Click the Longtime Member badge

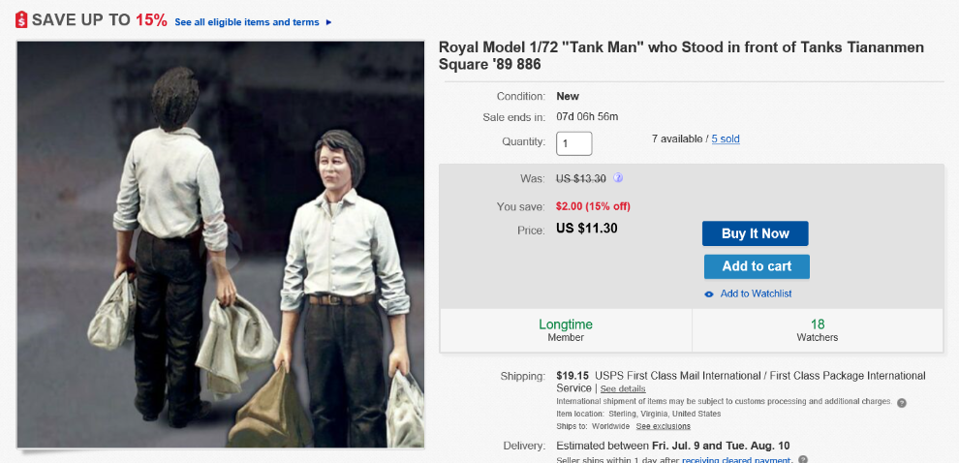coord(566,330)
